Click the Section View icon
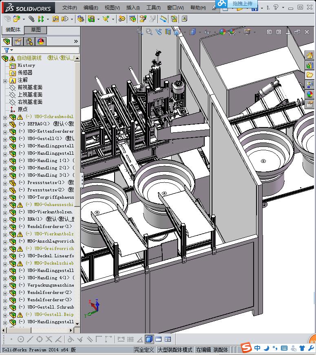 point(168,32)
